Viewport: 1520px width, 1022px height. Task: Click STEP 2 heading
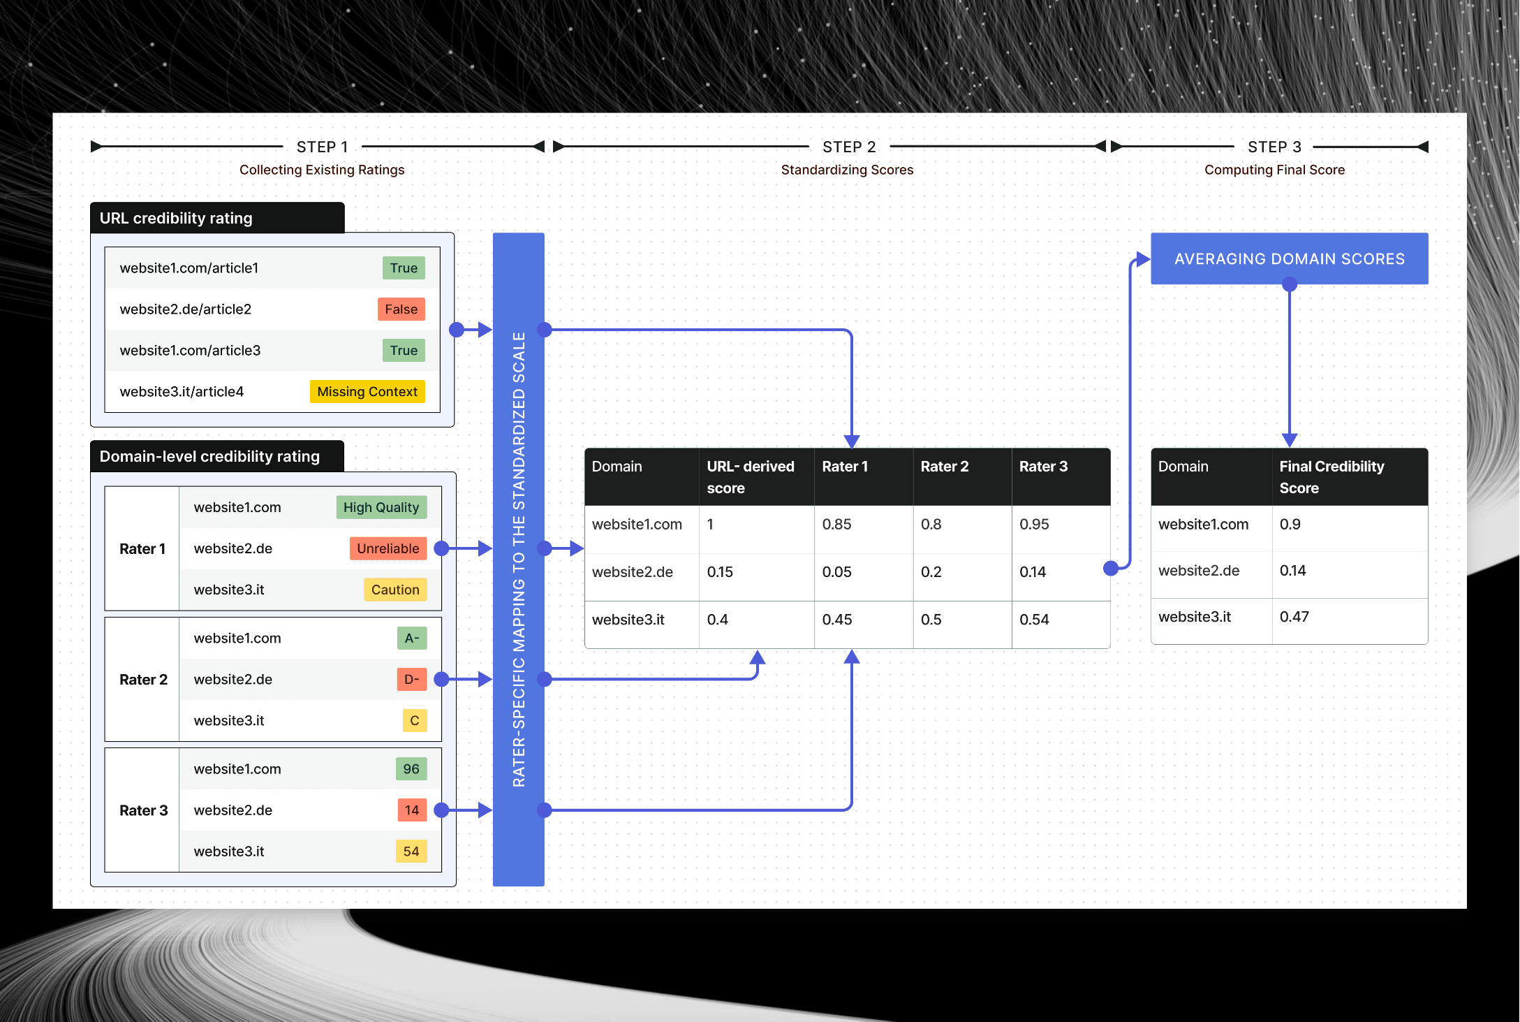click(849, 147)
